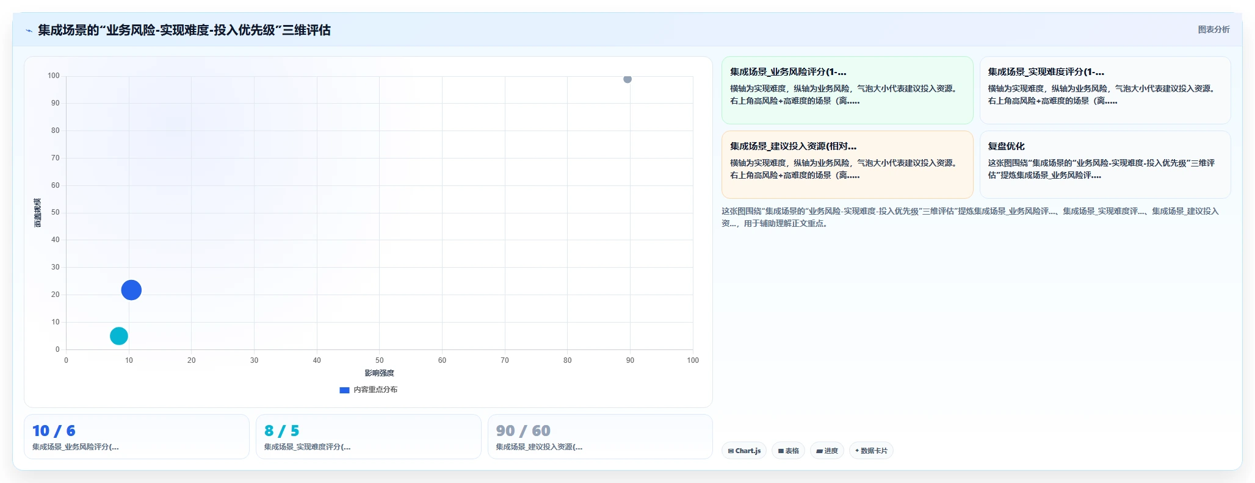Open the 复盘优化 card
This screenshot has height=483, width=1255.
click(x=1105, y=165)
